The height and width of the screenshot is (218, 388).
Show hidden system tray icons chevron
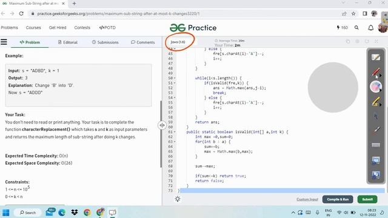pos(293,213)
